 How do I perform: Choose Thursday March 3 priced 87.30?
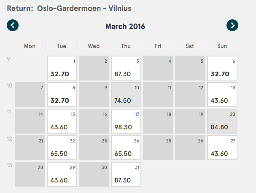[126, 68]
